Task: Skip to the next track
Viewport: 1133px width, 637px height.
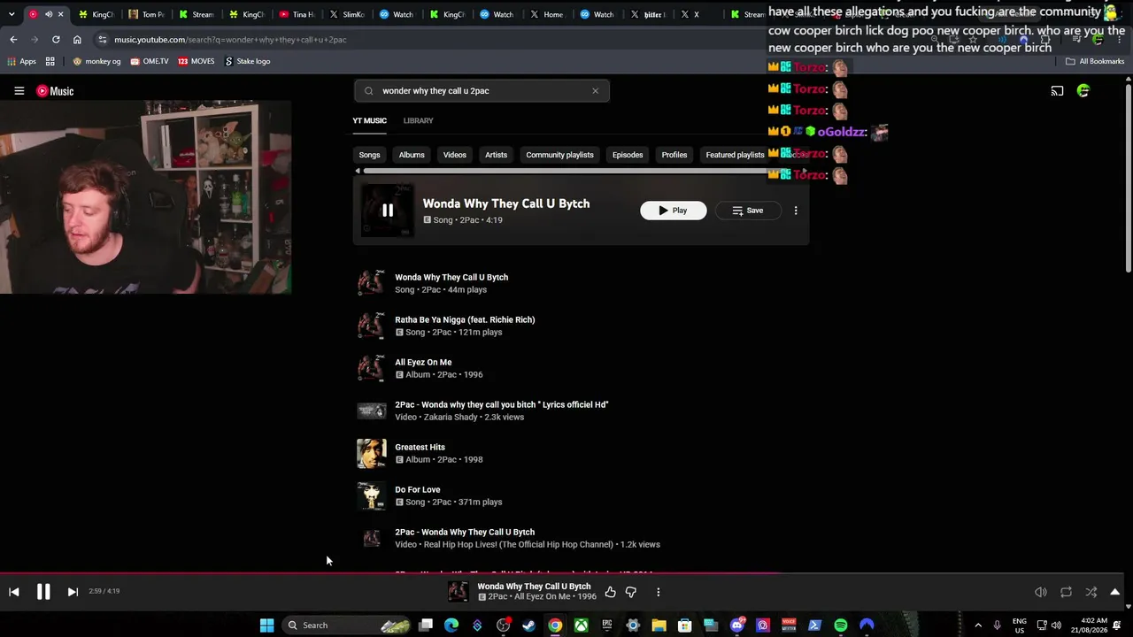Action: click(73, 592)
